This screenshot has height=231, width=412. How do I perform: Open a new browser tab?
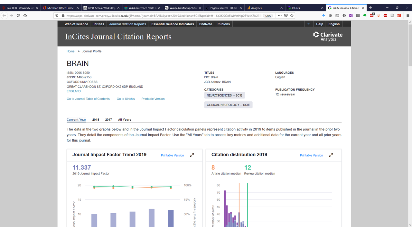[x=370, y=7]
